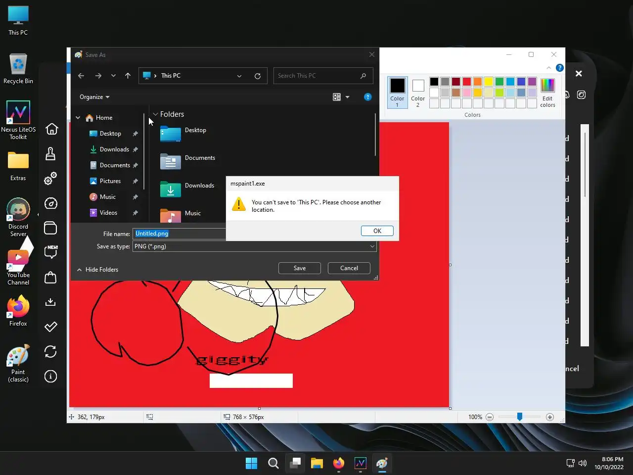Open the Downloads folder in Folders list
Viewport: 633px width, 475px height.
pos(187,189)
